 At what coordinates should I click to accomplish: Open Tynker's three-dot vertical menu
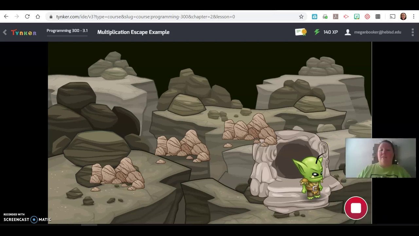(x=412, y=32)
